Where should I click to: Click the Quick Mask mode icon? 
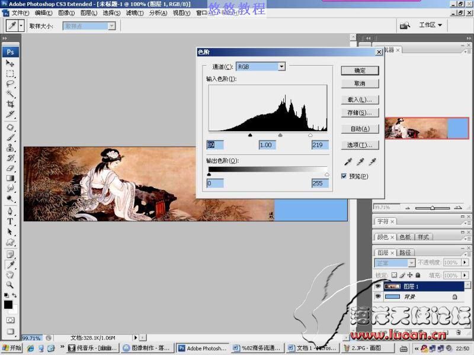tap(10, 320)
